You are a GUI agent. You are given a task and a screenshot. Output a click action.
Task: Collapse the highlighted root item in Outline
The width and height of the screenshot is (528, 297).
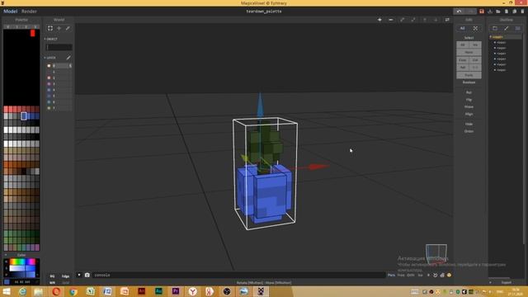(x=491, y=36)
